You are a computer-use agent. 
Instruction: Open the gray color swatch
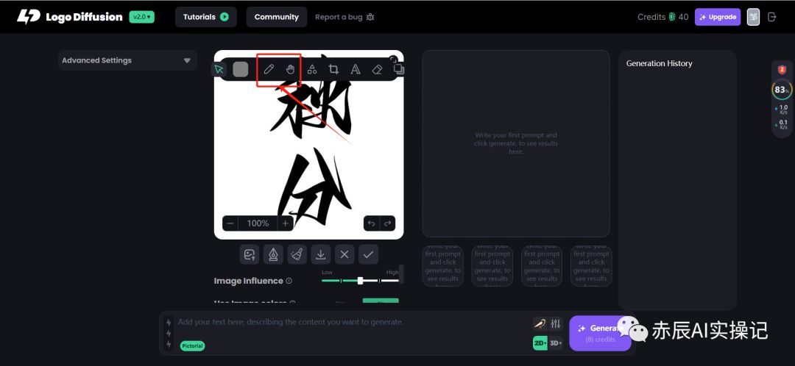[x=240, y=69]
